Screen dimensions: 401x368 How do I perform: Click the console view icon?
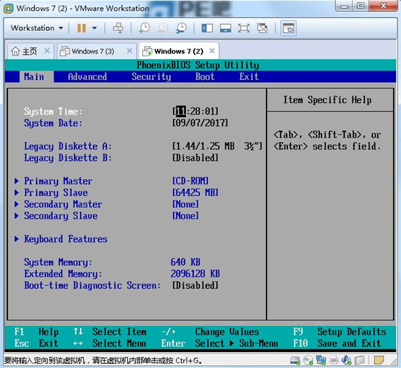(x=289, y=28)
